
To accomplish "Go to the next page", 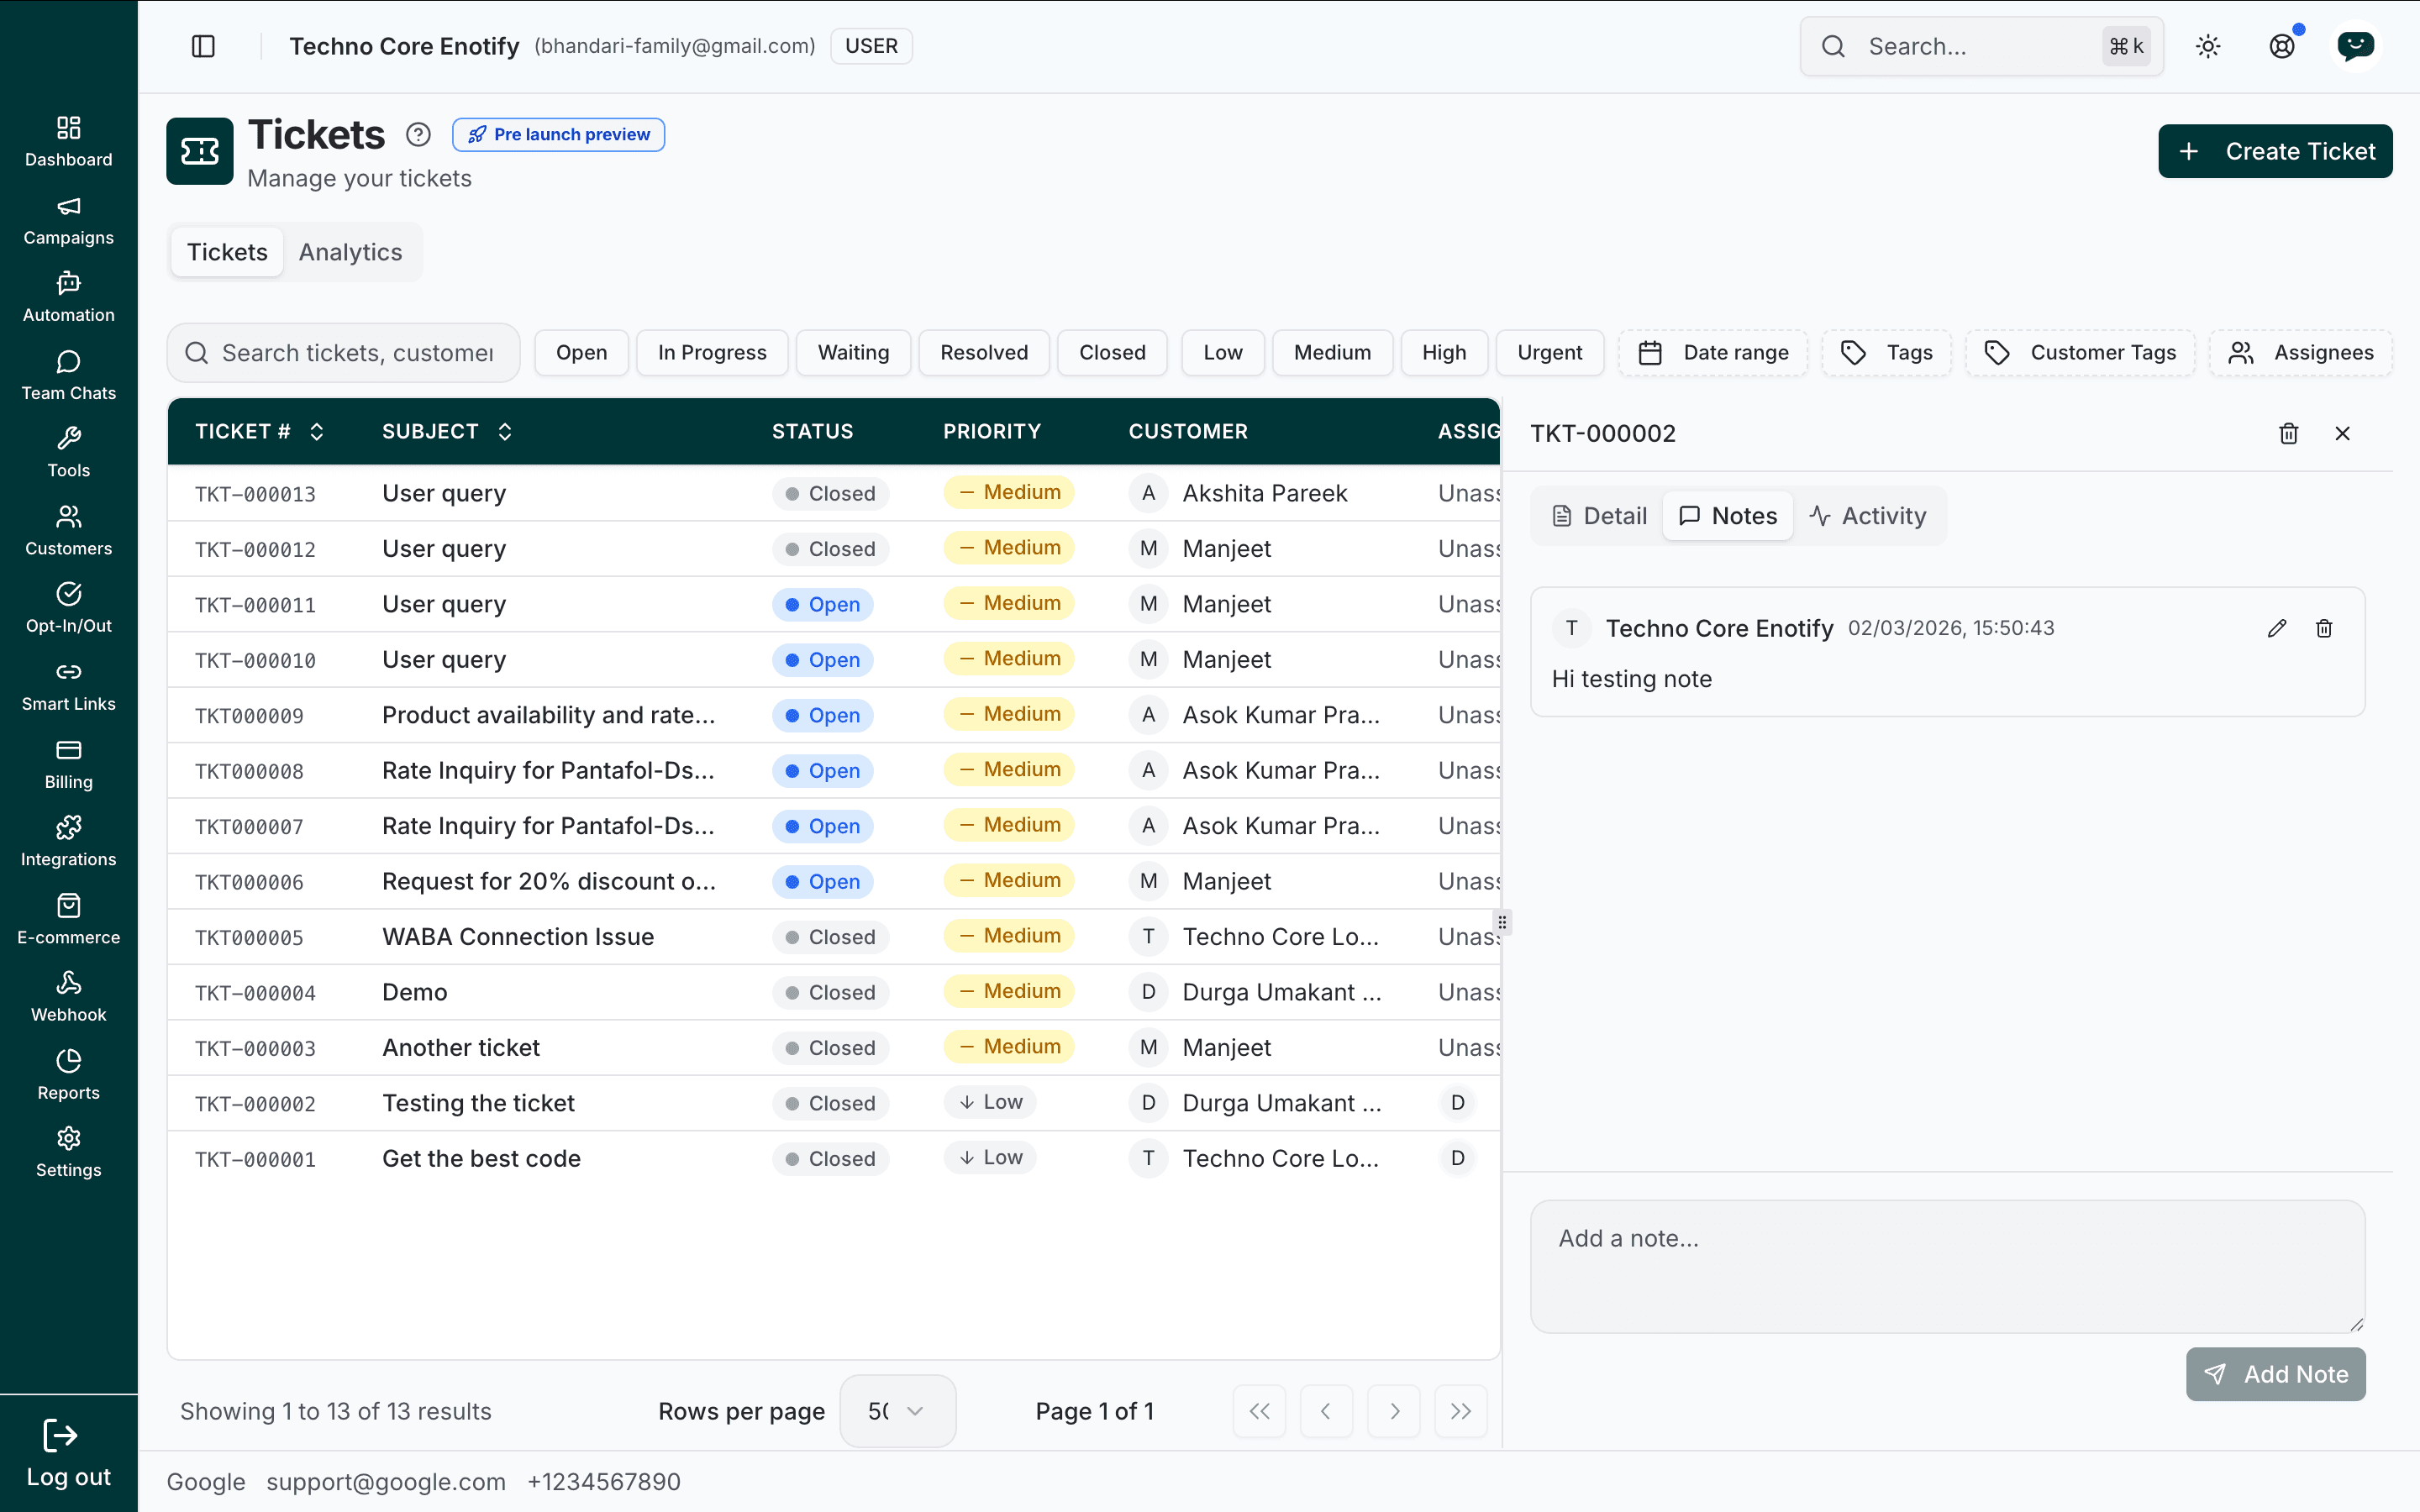I will (1394, 1411).
